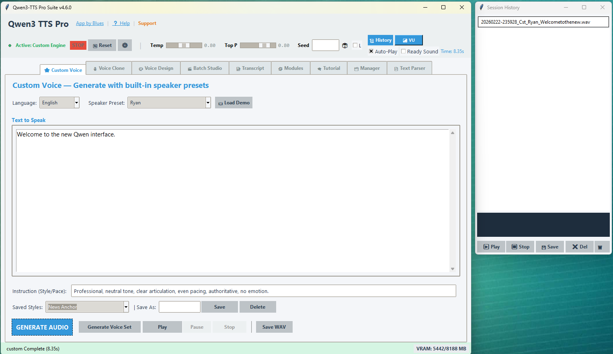Open the settings gear next to Reset
The height and width of the screenshot is (354, 613).
point(125,45)
